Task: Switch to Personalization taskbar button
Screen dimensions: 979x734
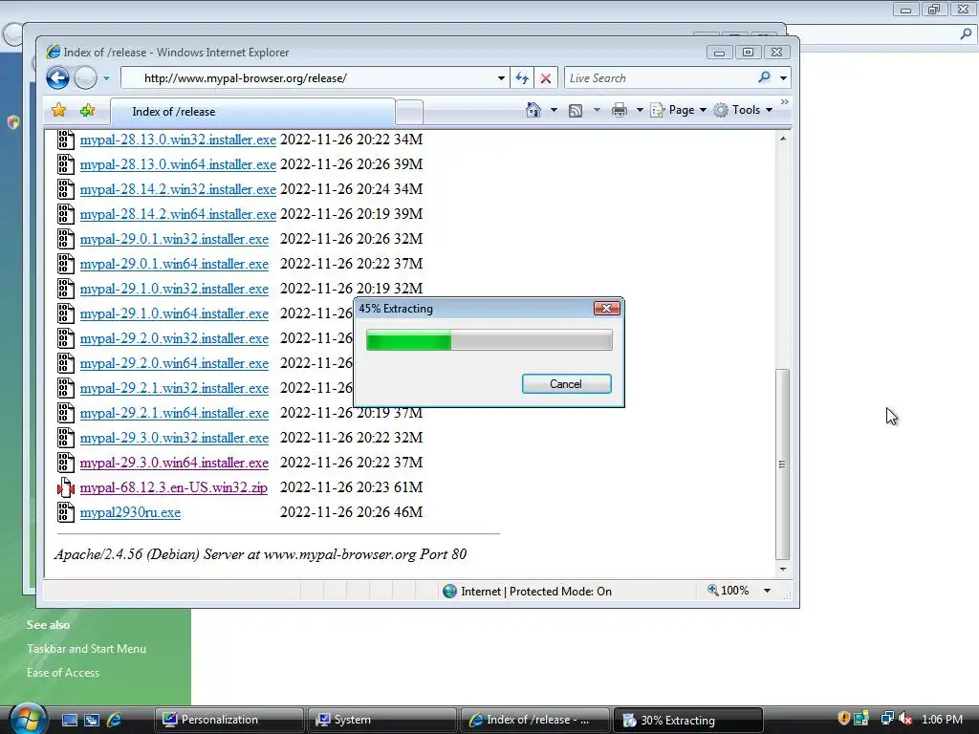Action: [x=228, y=720]
